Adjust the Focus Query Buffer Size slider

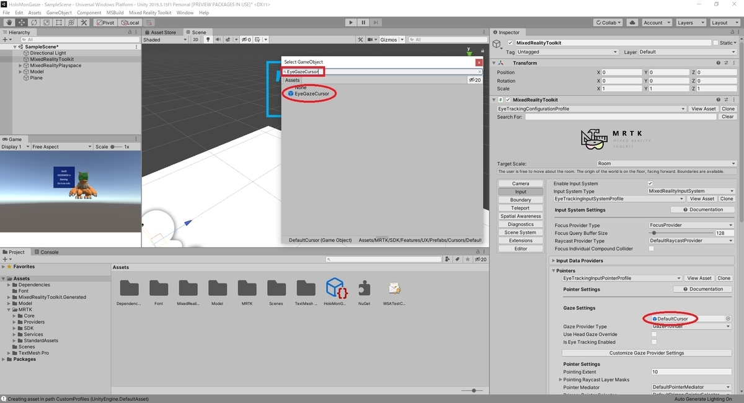click(x=680, y=233)
